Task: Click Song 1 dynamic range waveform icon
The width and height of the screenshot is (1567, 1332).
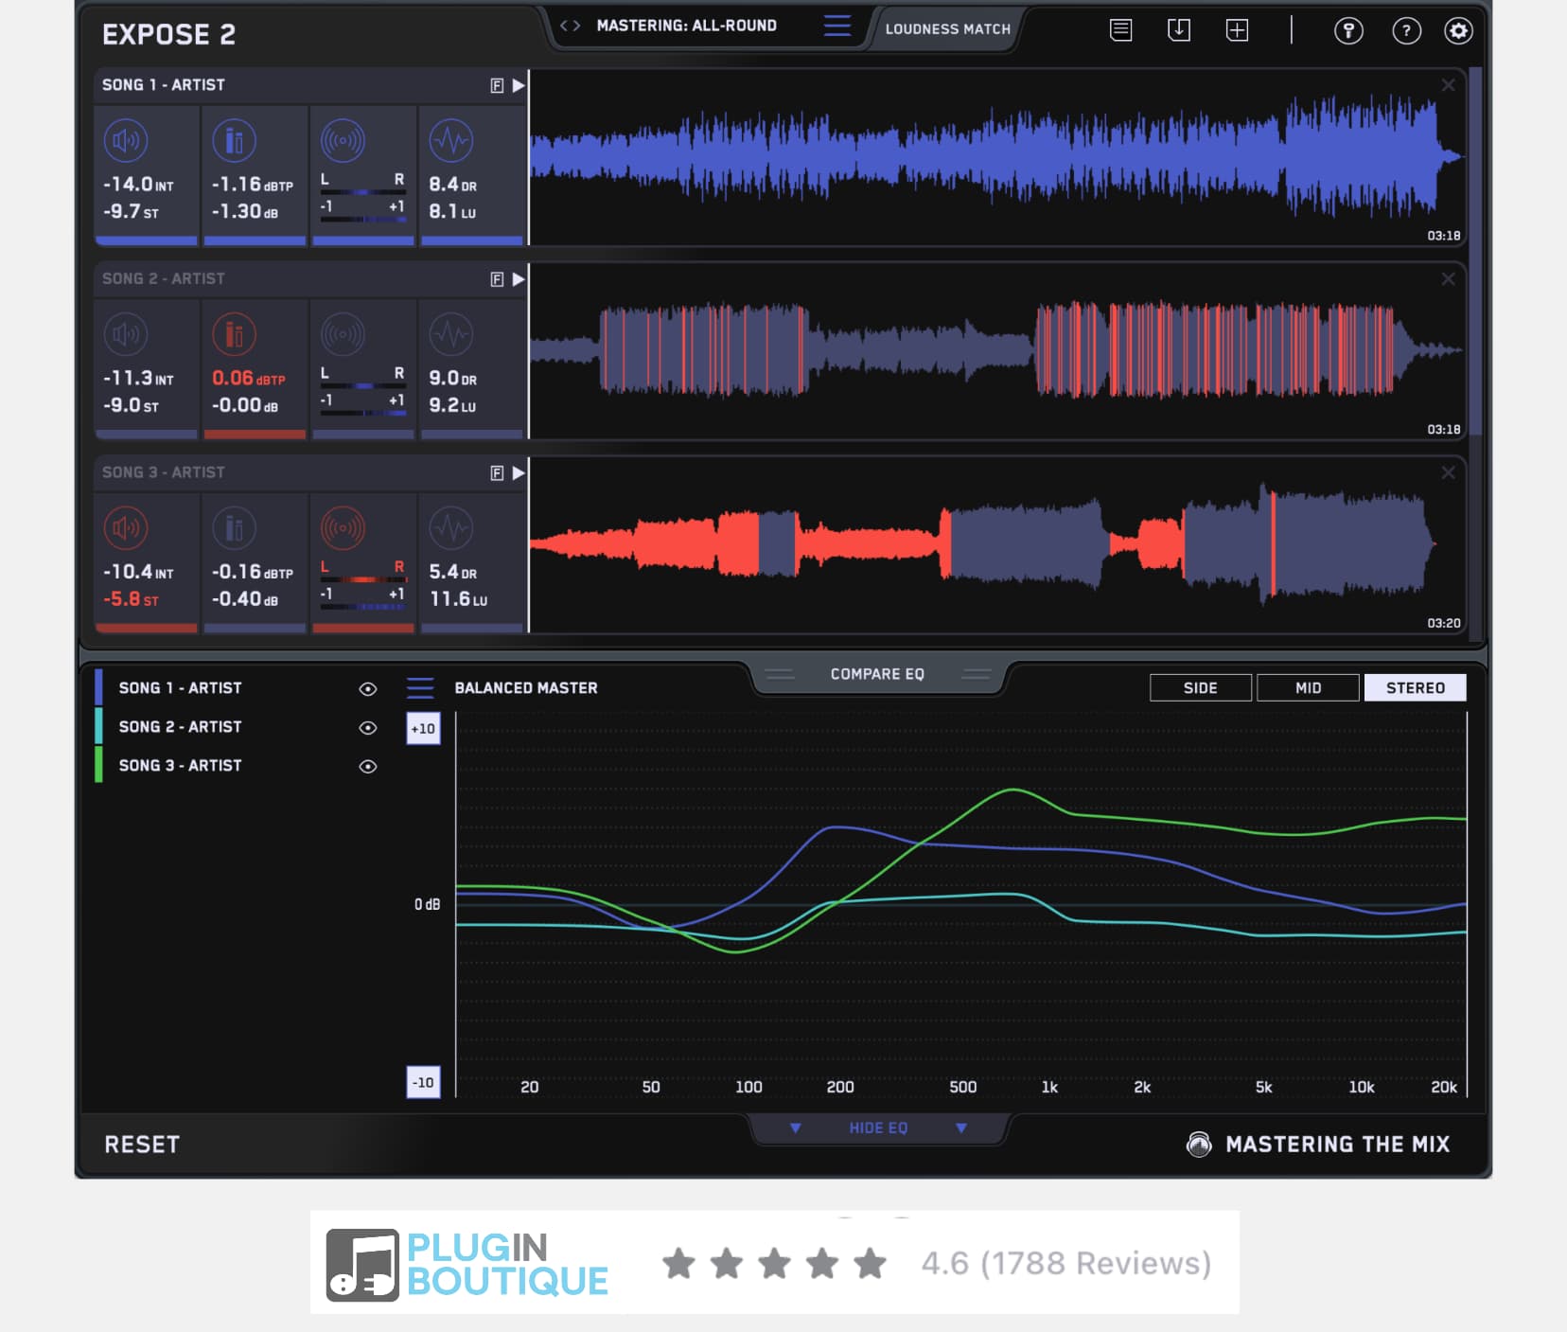Action: click(x=451, y=141)
